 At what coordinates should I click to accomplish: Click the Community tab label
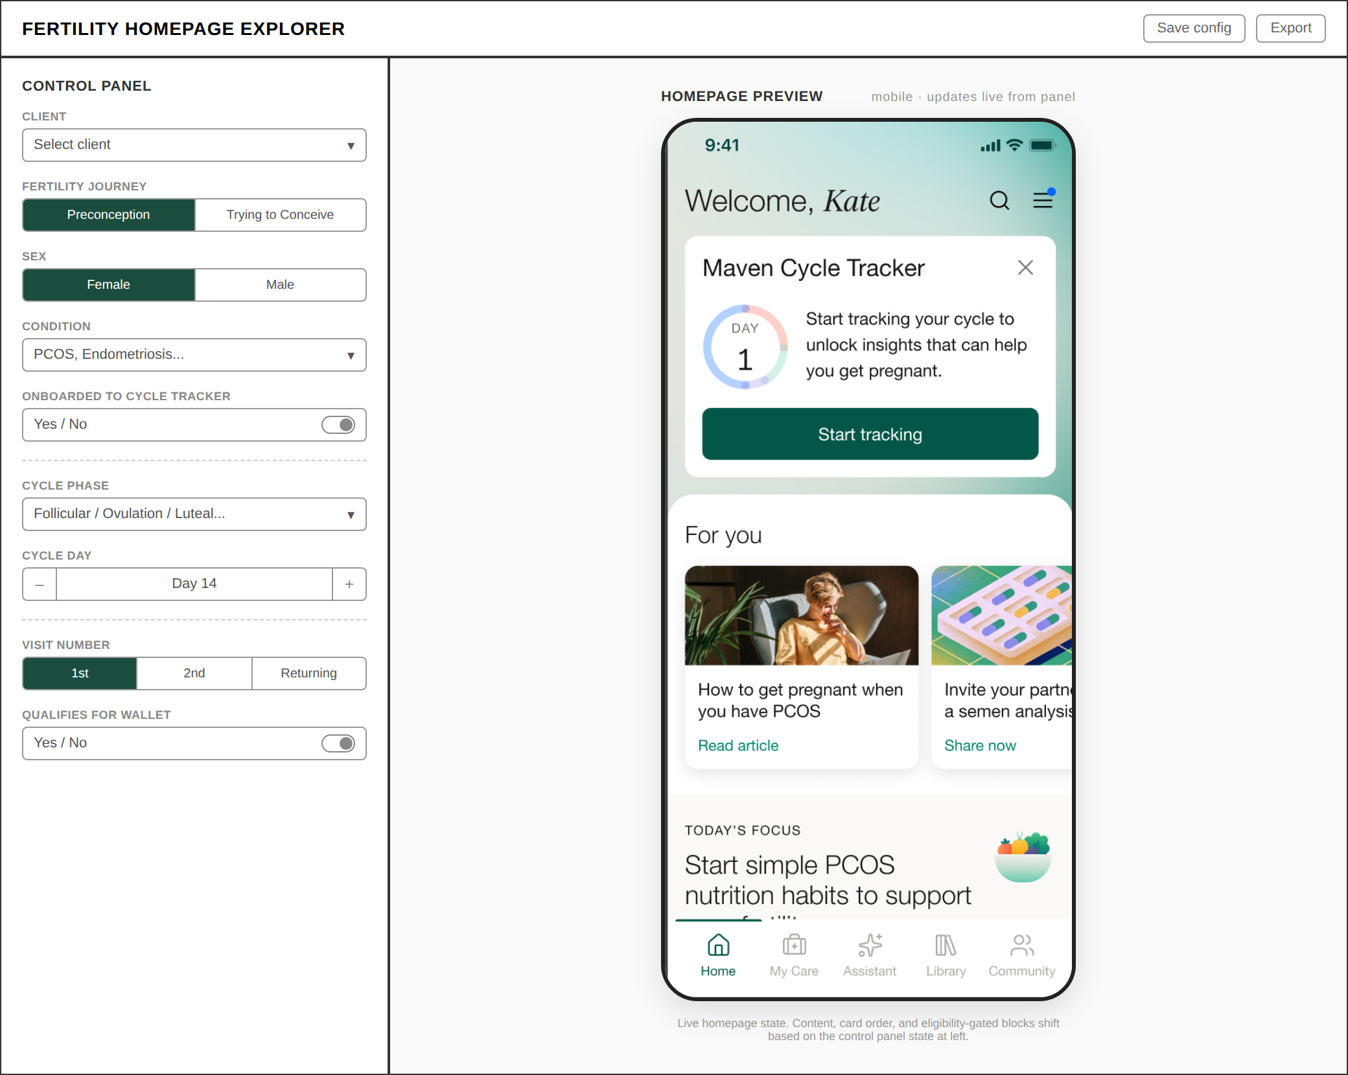point(1022,971)
